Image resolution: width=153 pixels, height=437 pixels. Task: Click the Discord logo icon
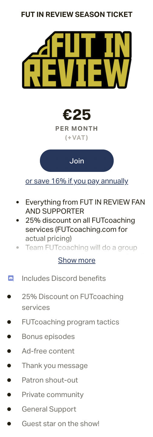click(11, 278)
